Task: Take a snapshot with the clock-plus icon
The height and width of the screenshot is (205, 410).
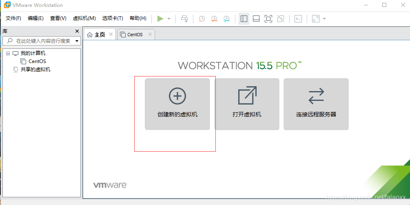Action: pyautogui.click(x=202, y=19)
